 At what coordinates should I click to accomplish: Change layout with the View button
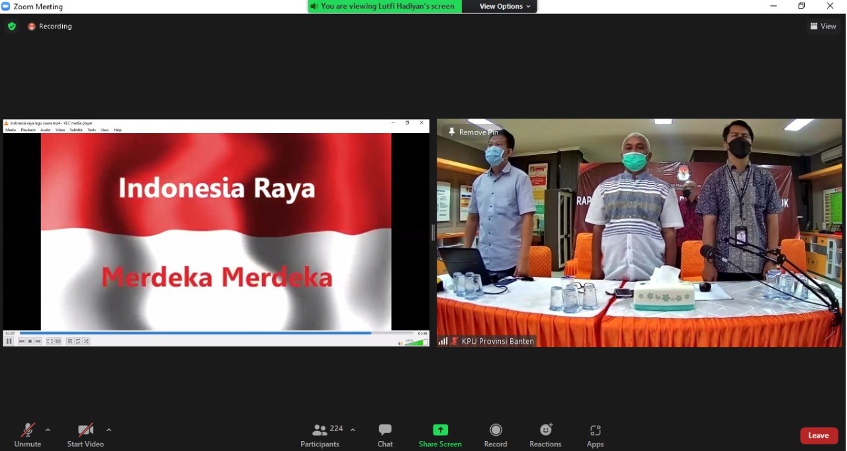pyautogui.click(x=823, y=26)
